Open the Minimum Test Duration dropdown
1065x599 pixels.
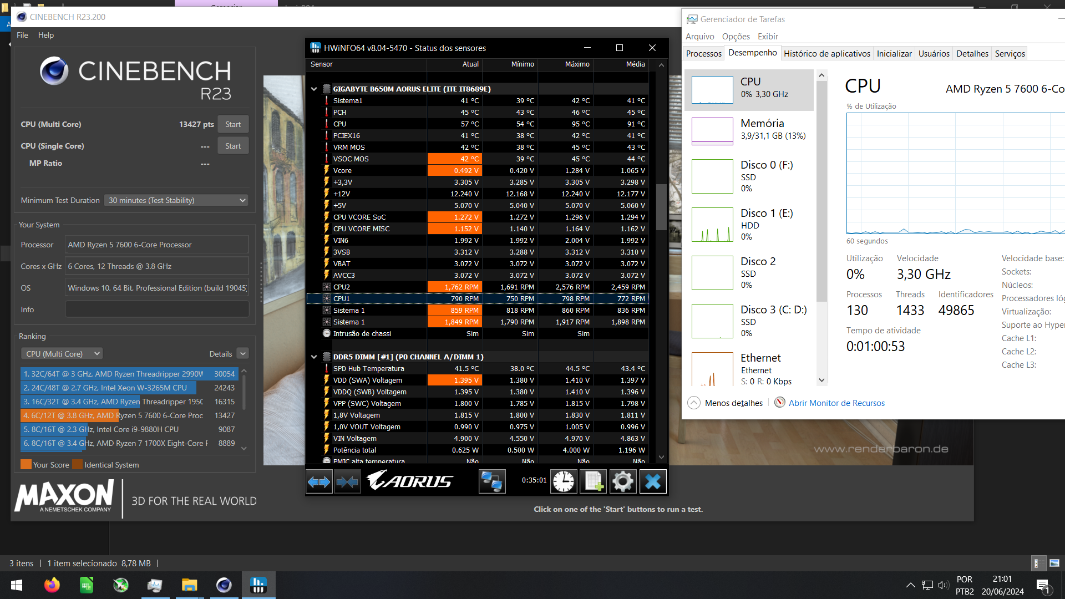(x=176, y=200)
